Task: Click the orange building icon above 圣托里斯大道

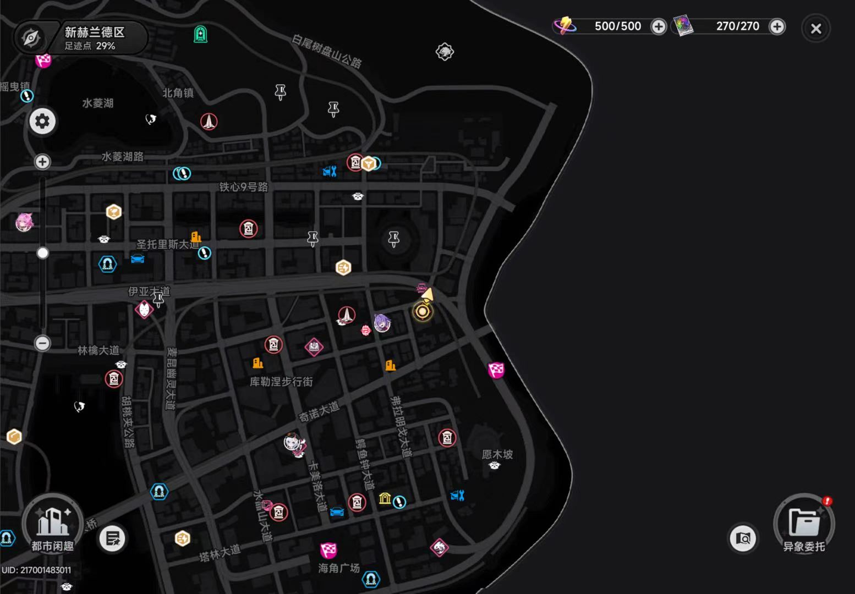Action: (196, 237)
